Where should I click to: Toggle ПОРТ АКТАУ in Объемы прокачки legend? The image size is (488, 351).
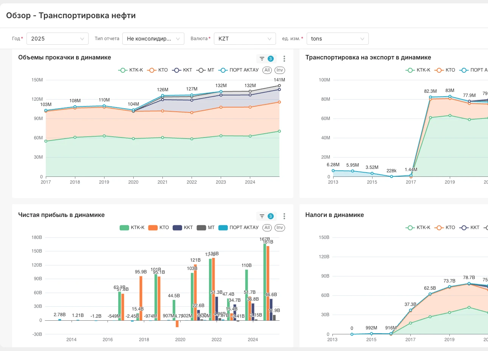pos(239,70)
